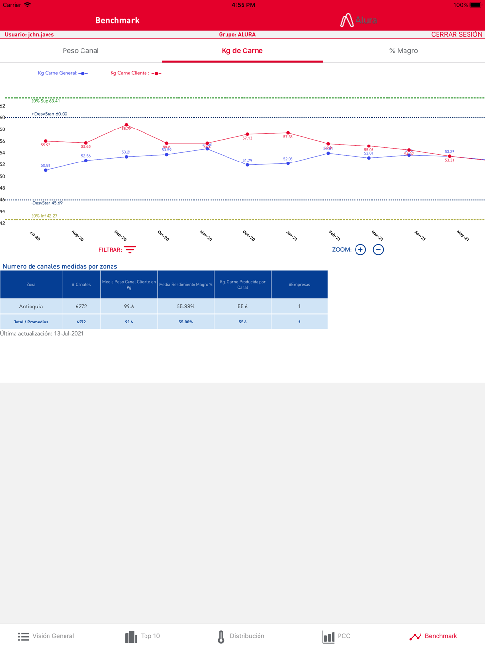The image size is (485, 647).
Task: Select the Kg de Carne tab
Action: click(x=242, y=51)
